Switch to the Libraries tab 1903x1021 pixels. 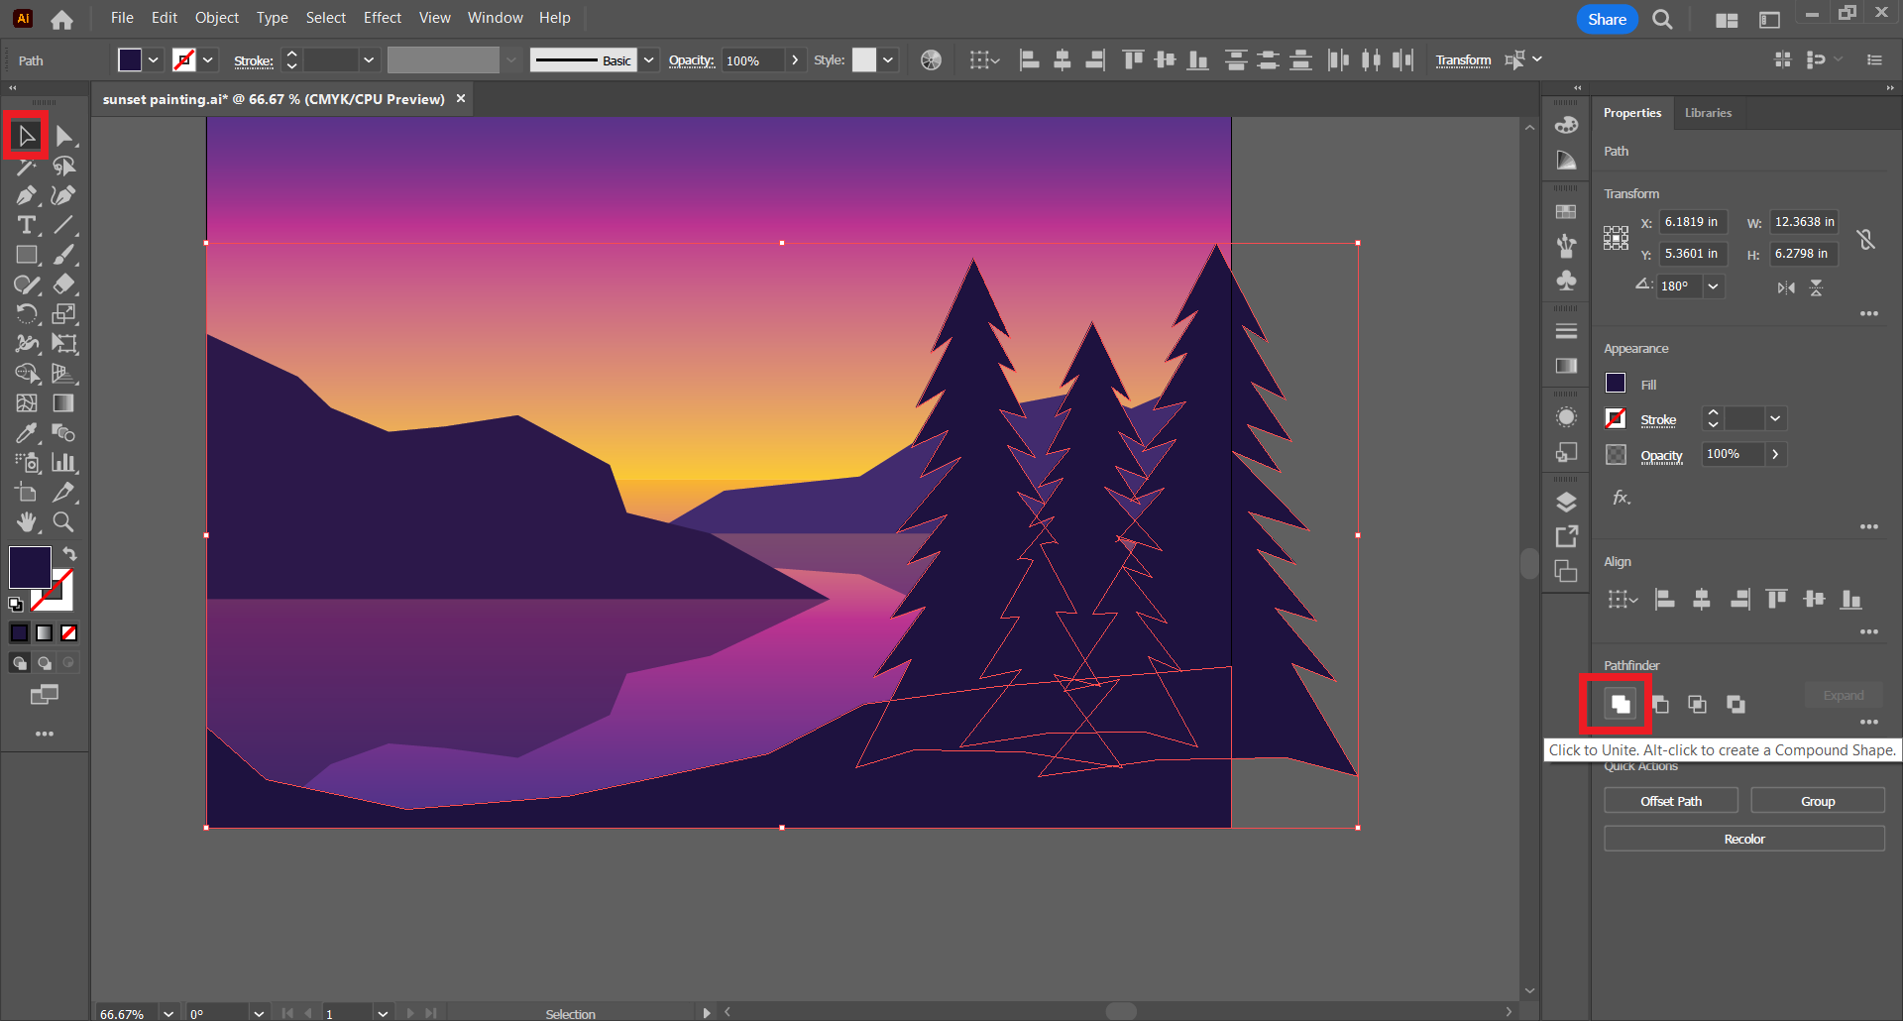(1708, 113)
